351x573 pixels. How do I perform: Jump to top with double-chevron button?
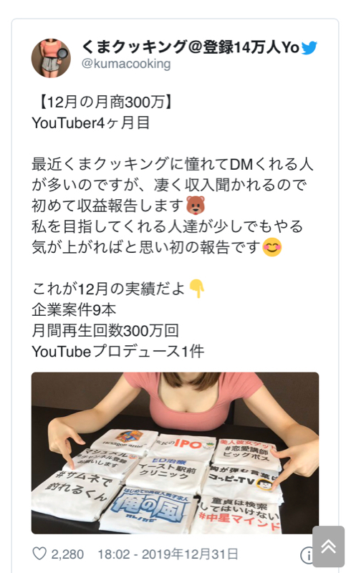(328, 546)
